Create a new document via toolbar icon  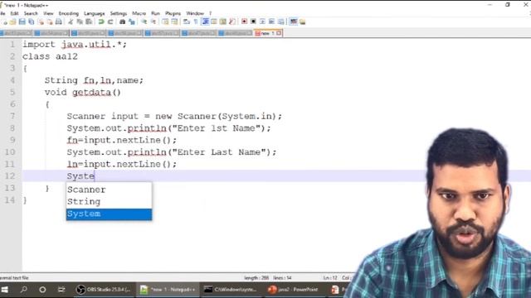(x=5, y=22)
